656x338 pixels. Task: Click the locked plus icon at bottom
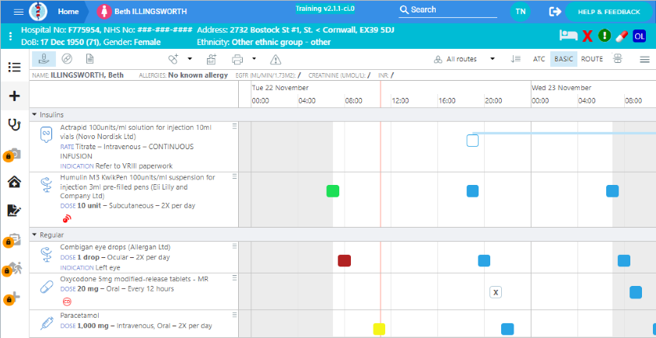point(12,298)
